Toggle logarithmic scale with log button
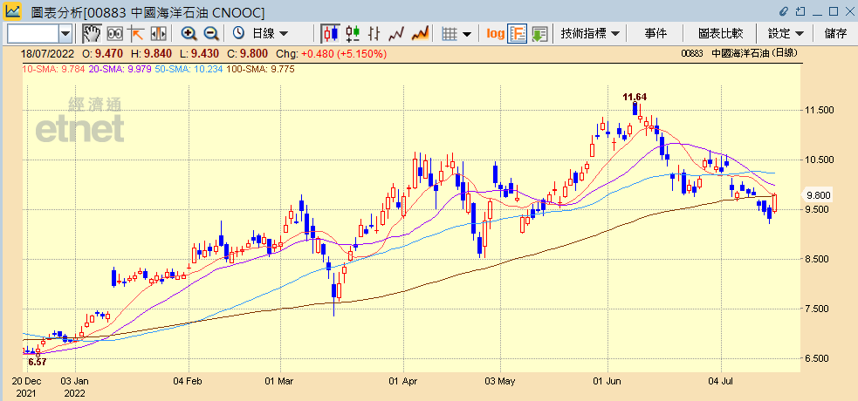The width and height of the screenshot is (858, 401). [495, 33]
